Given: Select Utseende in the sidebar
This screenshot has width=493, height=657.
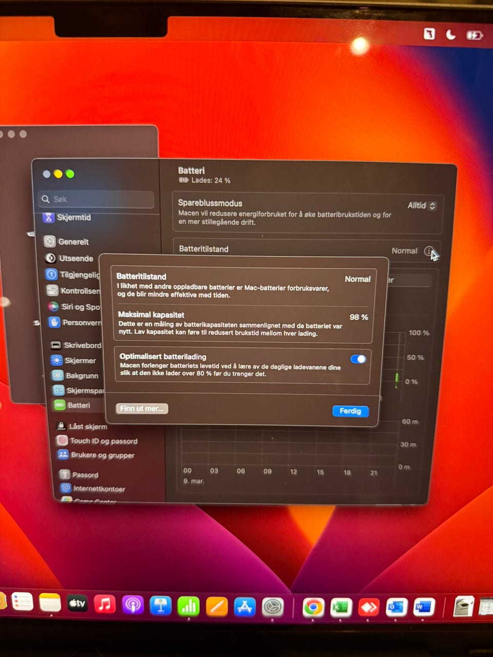Looking at the screenshot, I should pyautogui.click(x=69, y=258).
